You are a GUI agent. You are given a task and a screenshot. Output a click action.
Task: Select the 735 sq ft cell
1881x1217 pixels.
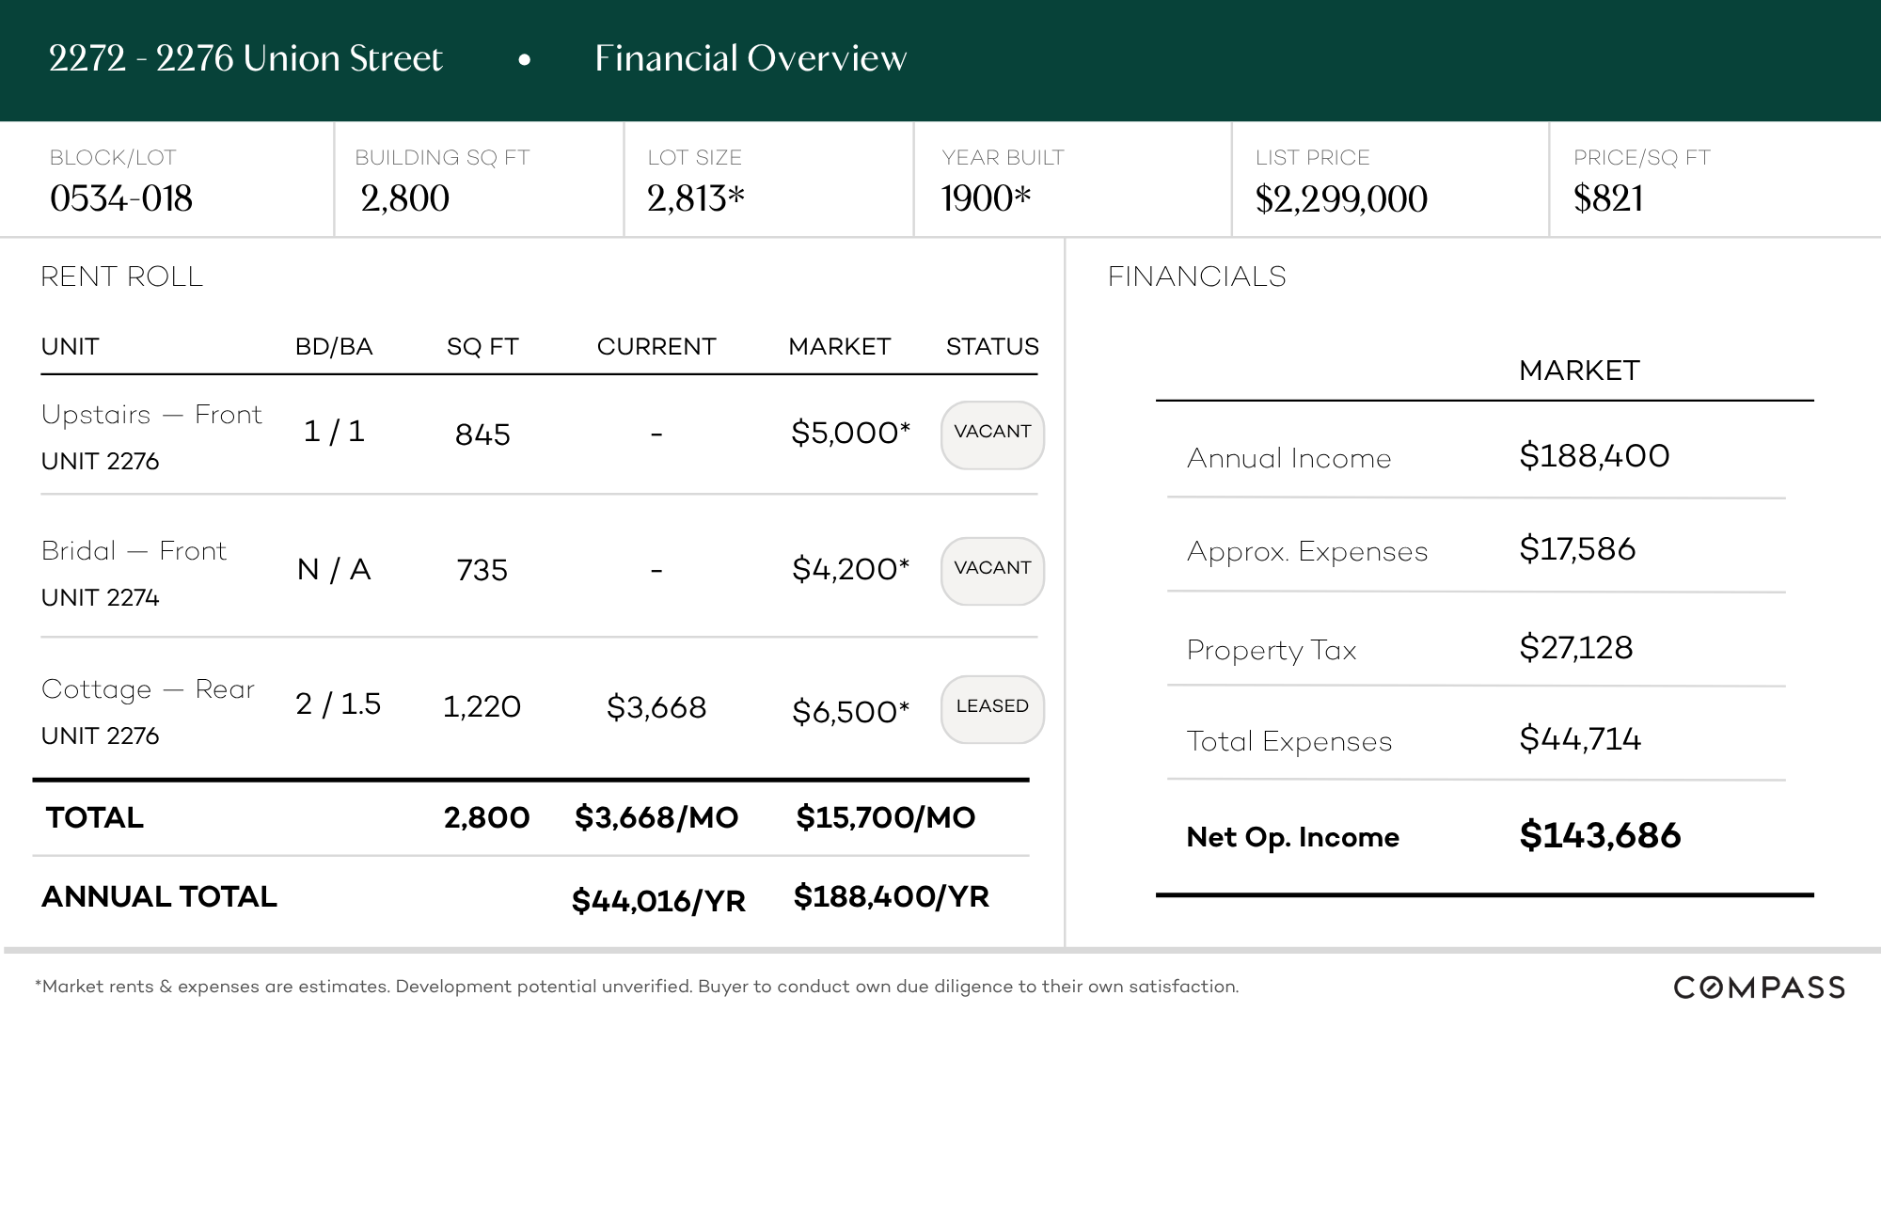point(482,571)
